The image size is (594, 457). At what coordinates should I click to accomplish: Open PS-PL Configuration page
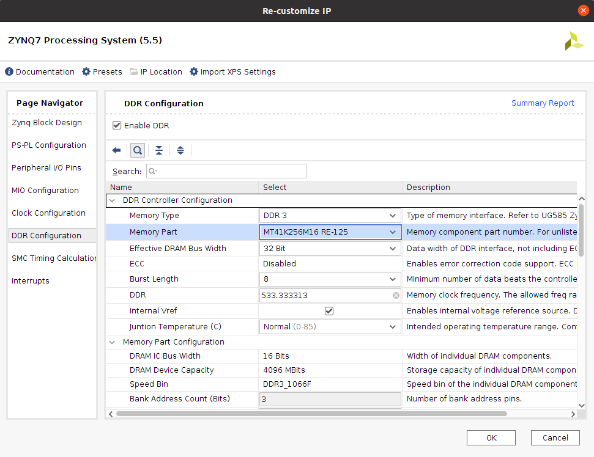coord(49,145)
